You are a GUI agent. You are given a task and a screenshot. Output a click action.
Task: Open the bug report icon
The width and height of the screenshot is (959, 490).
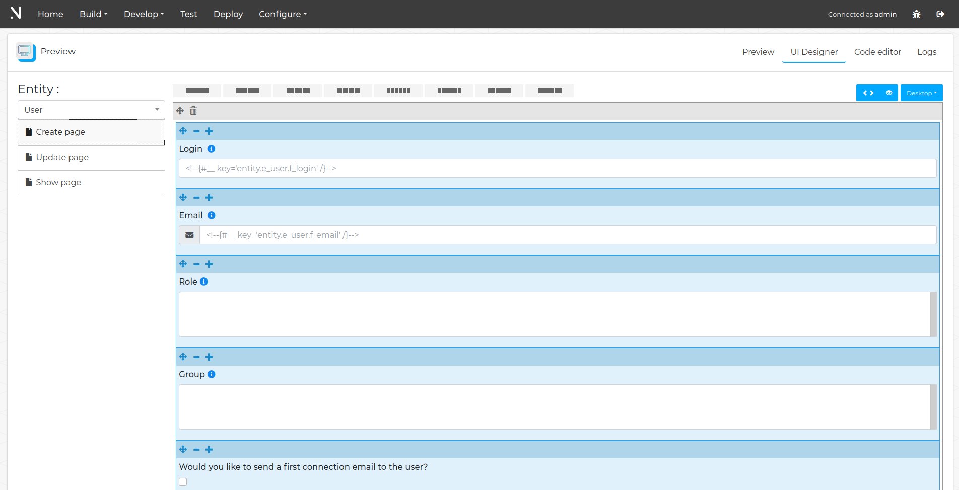(916, 14)
